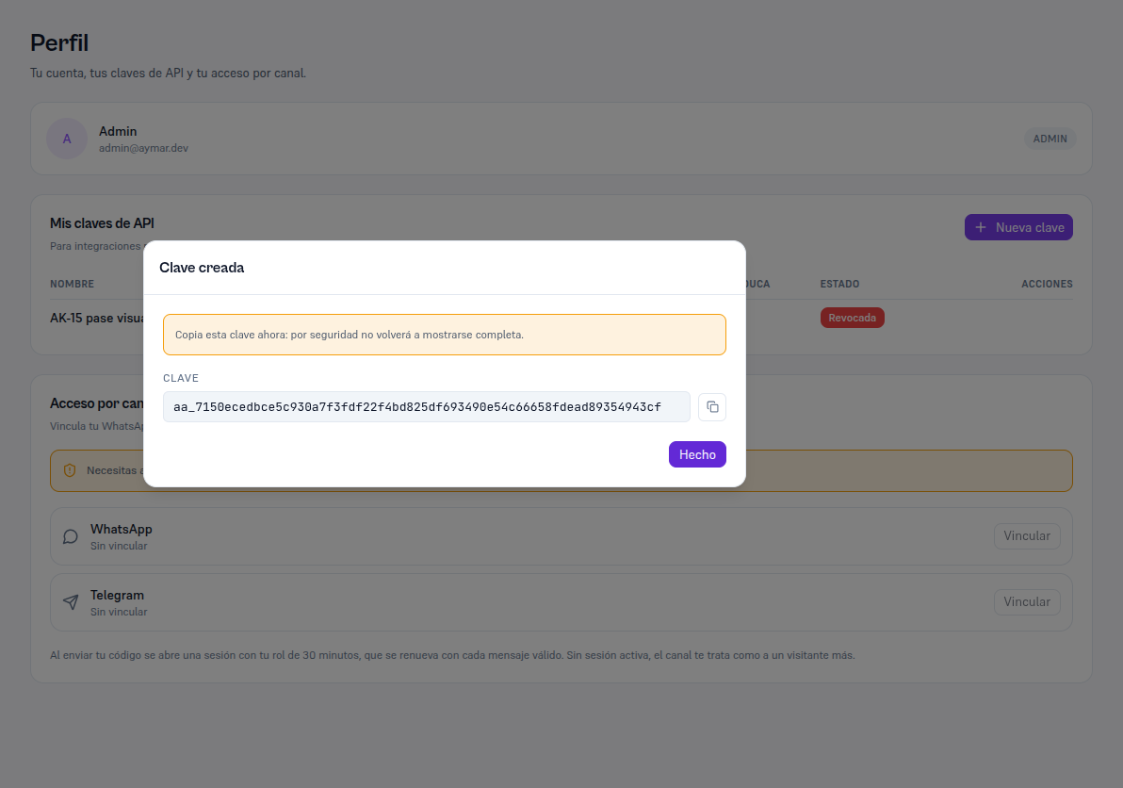This screenshot has height=788, width=1123.
Task: Click the shield warning icon in the banner
Action: tap(70, 470)
